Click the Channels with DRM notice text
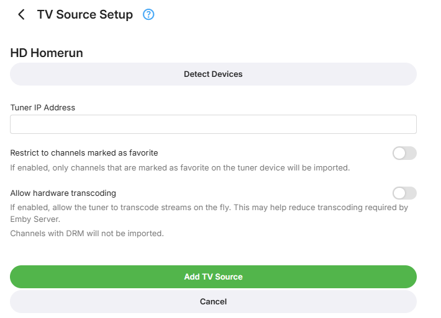Viewport: 441px width, 318px height. coord(87,234)
